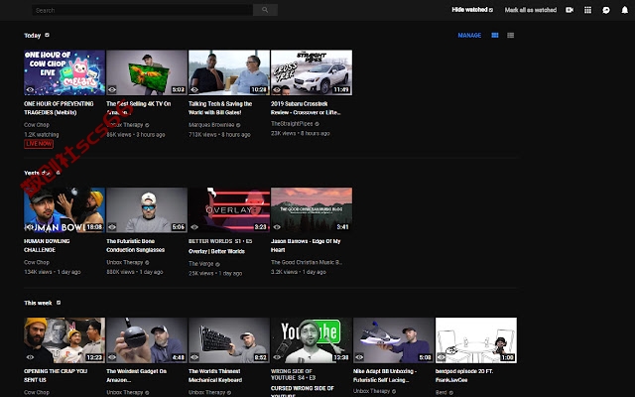The width and height of the screenshot is (635, 397).
Task: Click "134K views · 1 day ago" text
Action: tap(53, 272)
